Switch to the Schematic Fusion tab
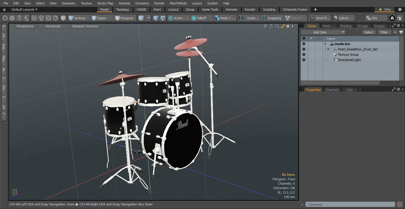 point(295,9)
